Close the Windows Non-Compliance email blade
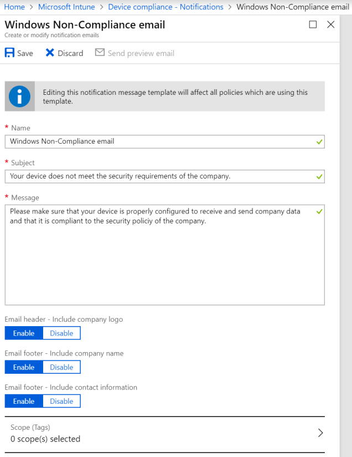Screen dimensions: 352x457 point(331,24)
